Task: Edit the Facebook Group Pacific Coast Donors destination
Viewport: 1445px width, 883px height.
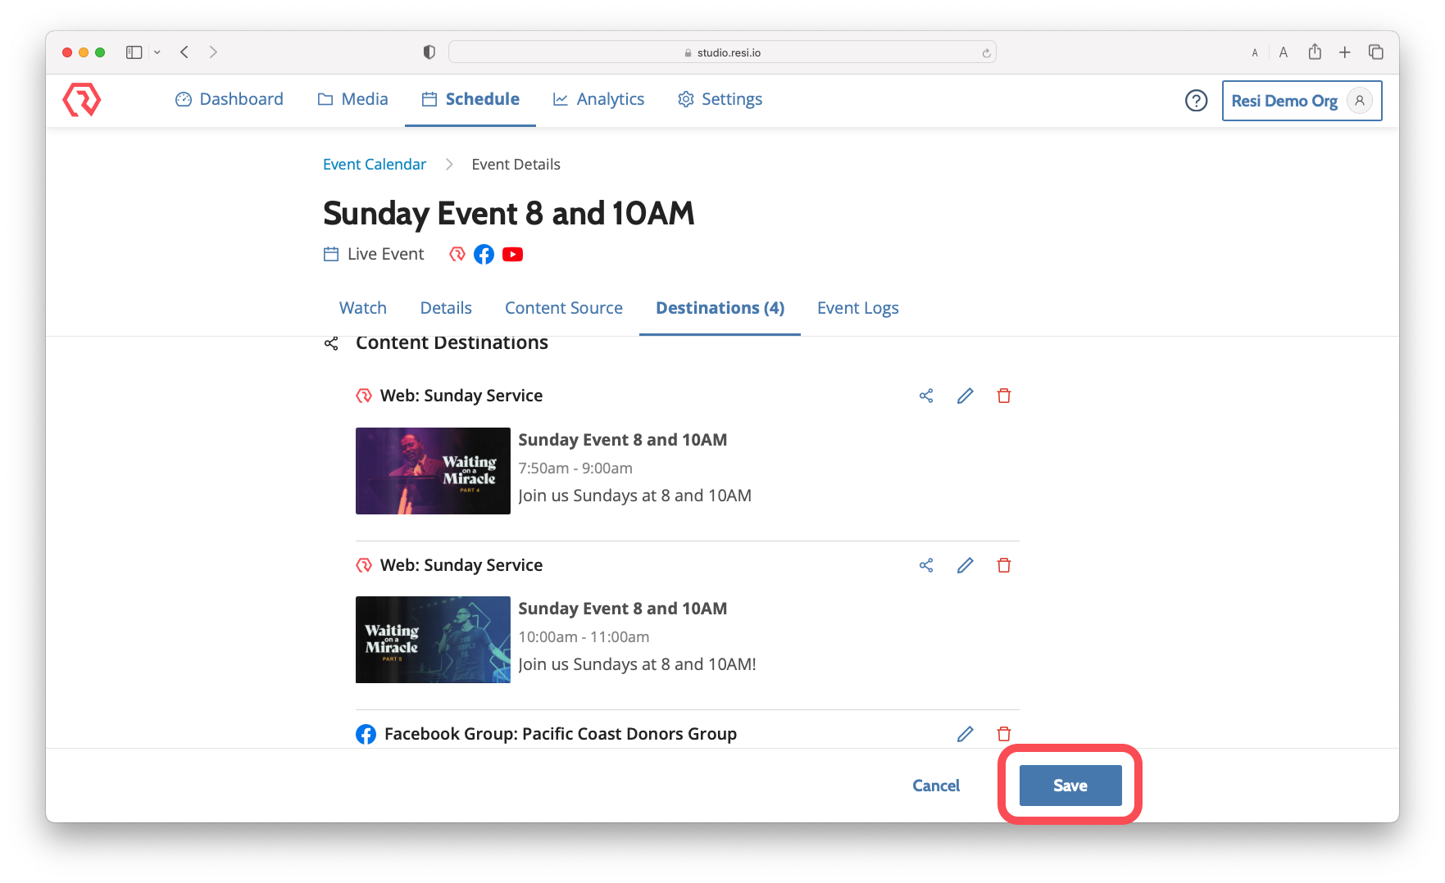Action: pos(965,734)
